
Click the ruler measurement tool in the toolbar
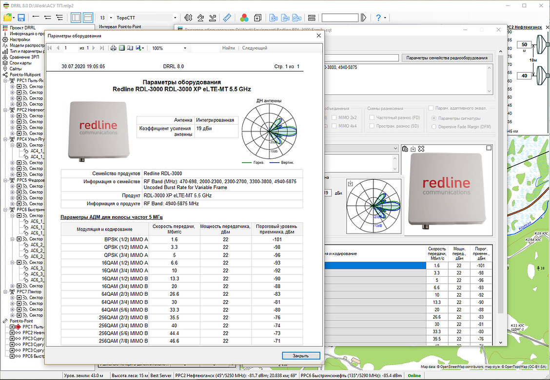pos(227,18)
